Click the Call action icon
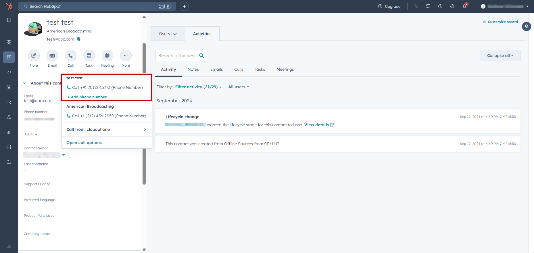The height and width of the screenshot is (253, 534). [71, 55]
